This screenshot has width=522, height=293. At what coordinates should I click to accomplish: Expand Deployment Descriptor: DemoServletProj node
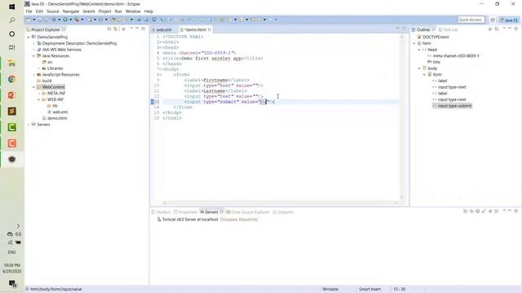(x=34, y=43)
